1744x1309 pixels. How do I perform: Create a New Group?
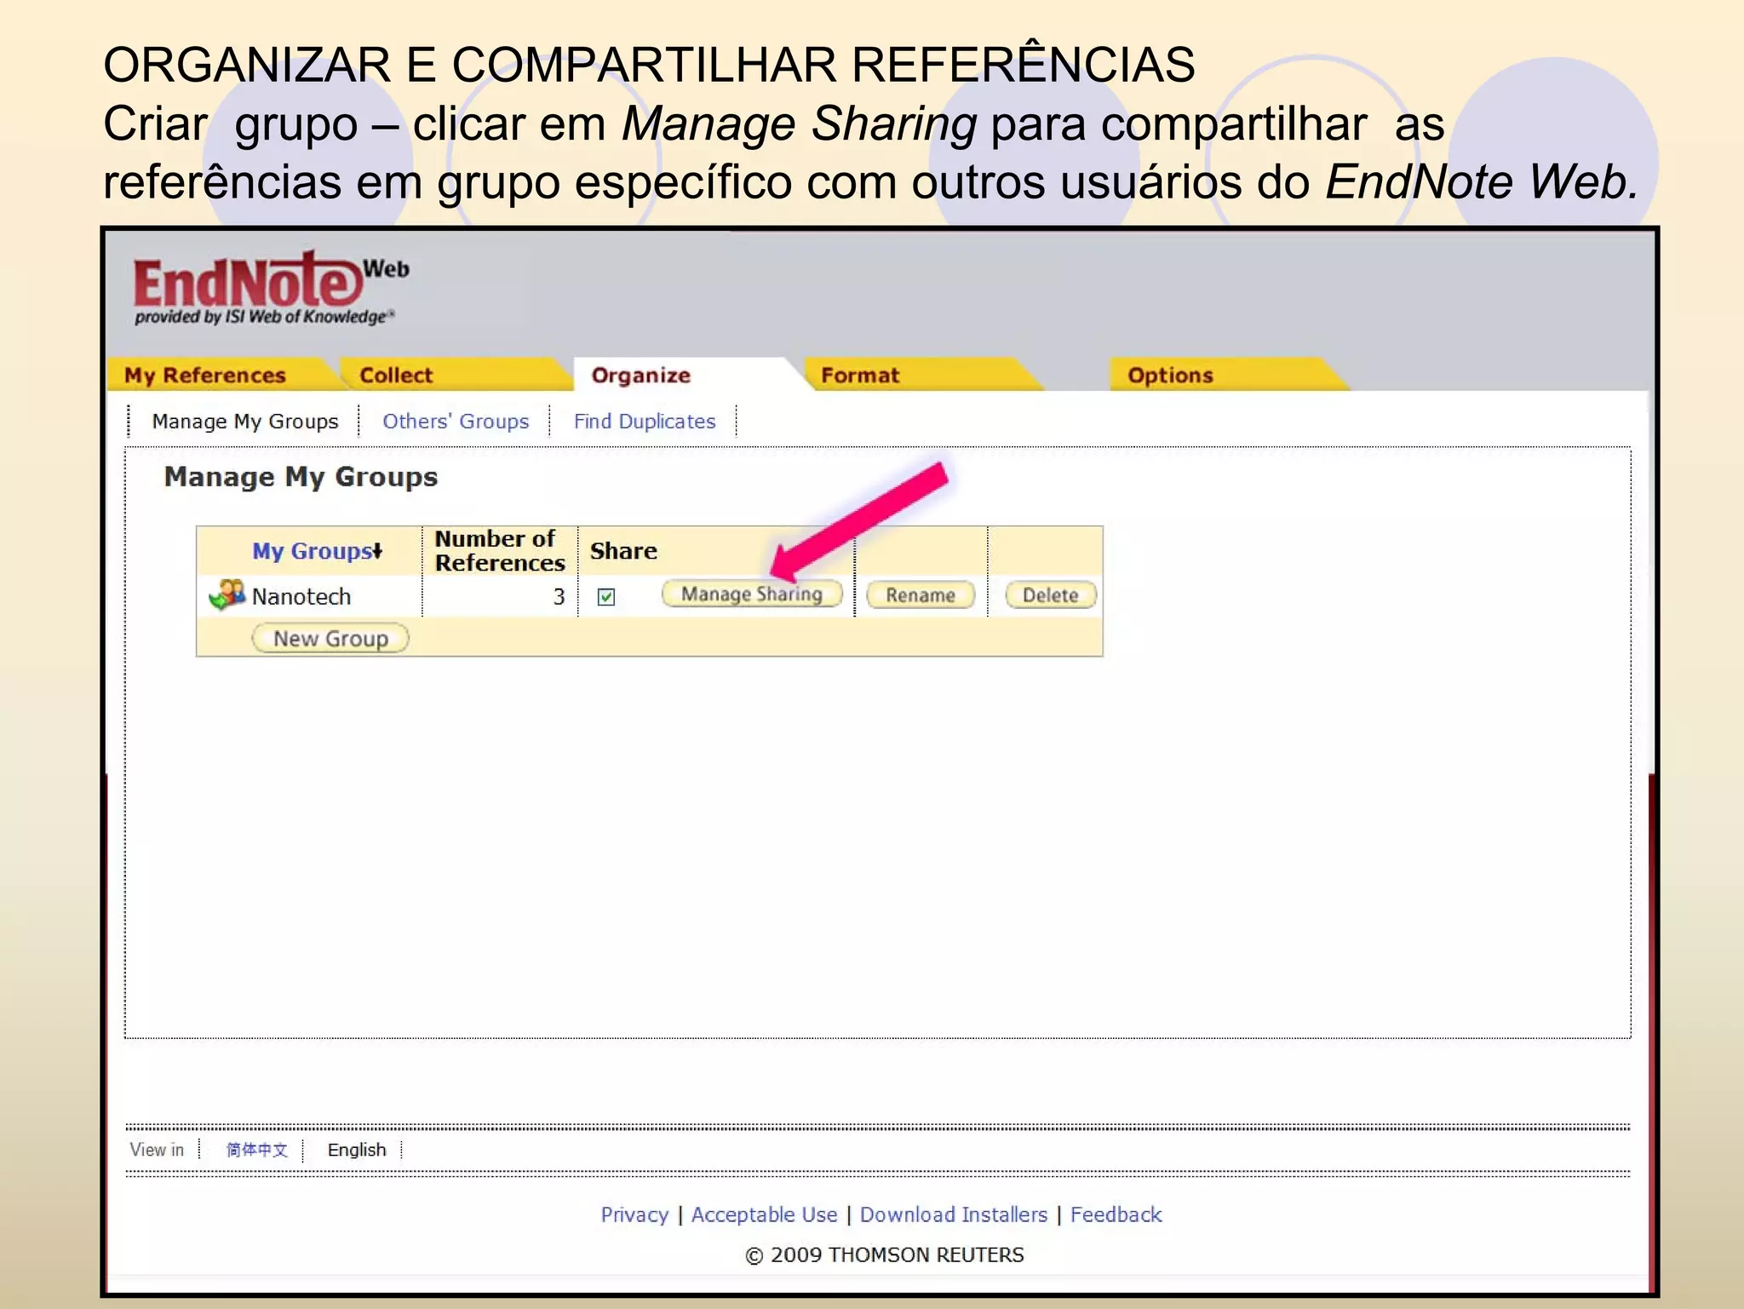point(330,639)
